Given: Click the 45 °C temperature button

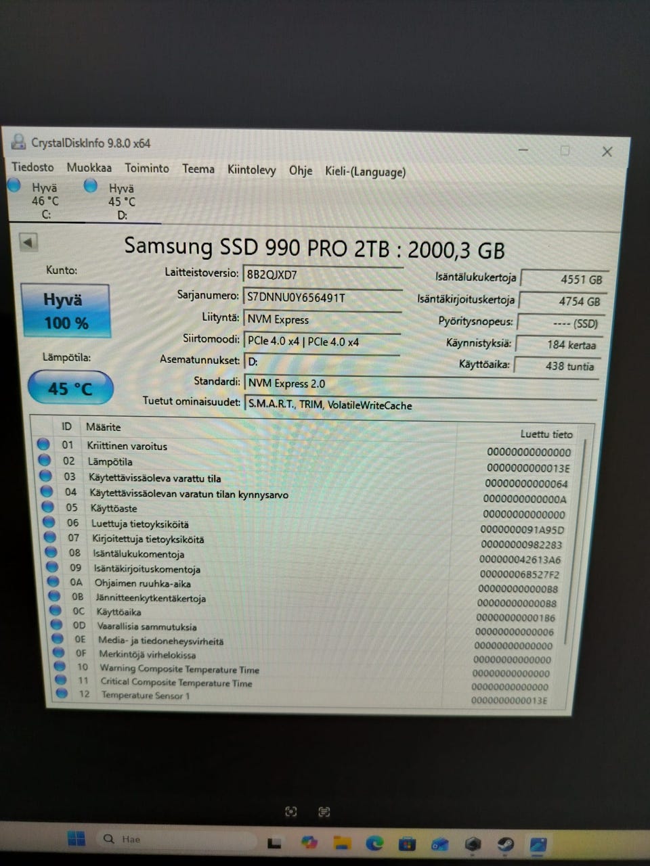Looking at the screenshot, I should [x=70, y=388].
